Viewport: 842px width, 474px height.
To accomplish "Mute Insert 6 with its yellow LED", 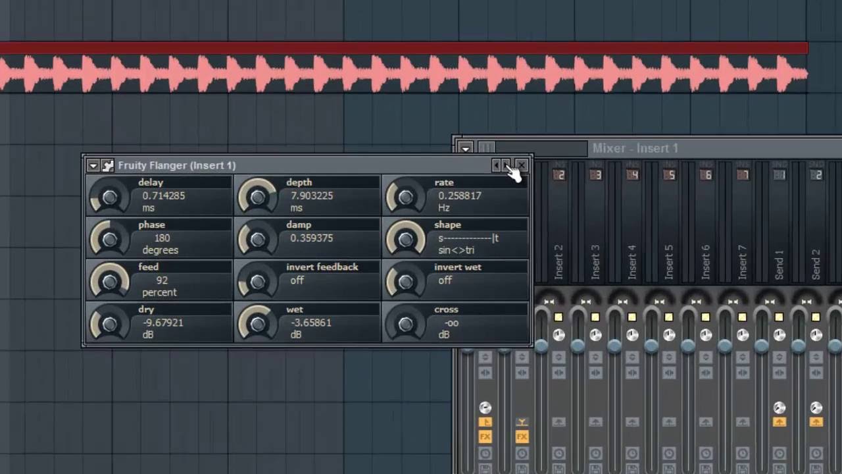I will point(706,317).
